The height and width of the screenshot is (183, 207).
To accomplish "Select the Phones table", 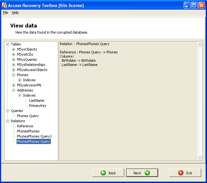I will (x=23, y=75).
